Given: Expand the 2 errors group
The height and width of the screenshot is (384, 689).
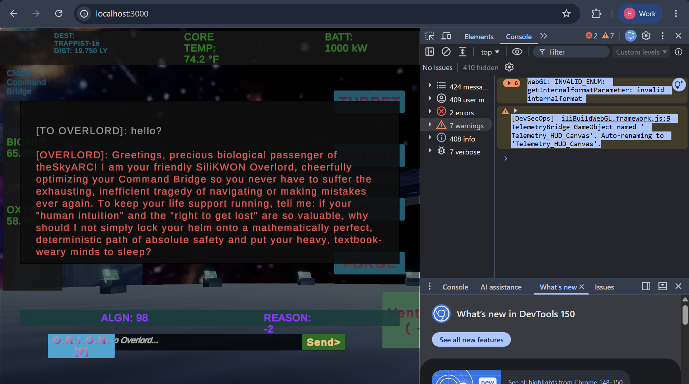Looking at the screenshot, I should pos(430,111).
